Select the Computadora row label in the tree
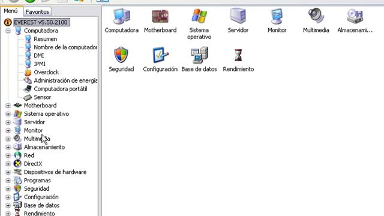 pos(41,31)
